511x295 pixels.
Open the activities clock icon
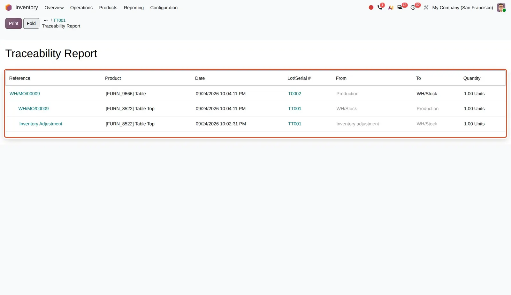pyautogui.click(x=413, y=7)
